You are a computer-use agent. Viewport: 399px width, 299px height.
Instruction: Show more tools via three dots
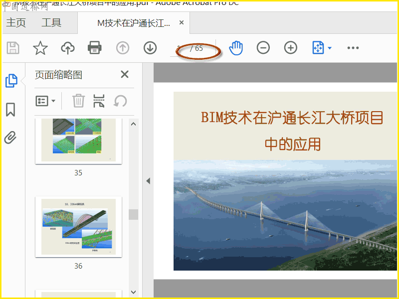[353, 48]
